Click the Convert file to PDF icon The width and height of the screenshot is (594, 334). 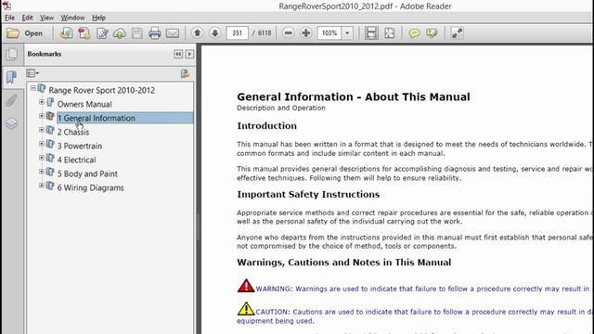pos(84,33)
